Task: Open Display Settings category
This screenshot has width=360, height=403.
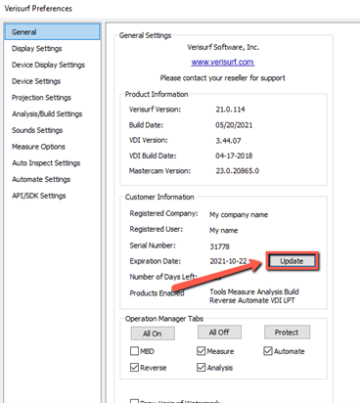Action: point(37,49)
